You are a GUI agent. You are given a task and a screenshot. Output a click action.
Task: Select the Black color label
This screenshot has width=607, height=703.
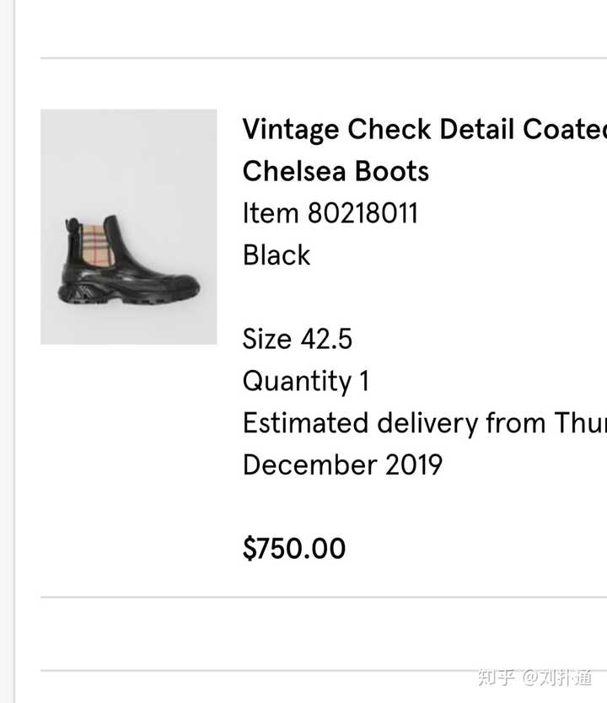coord(277,255)
